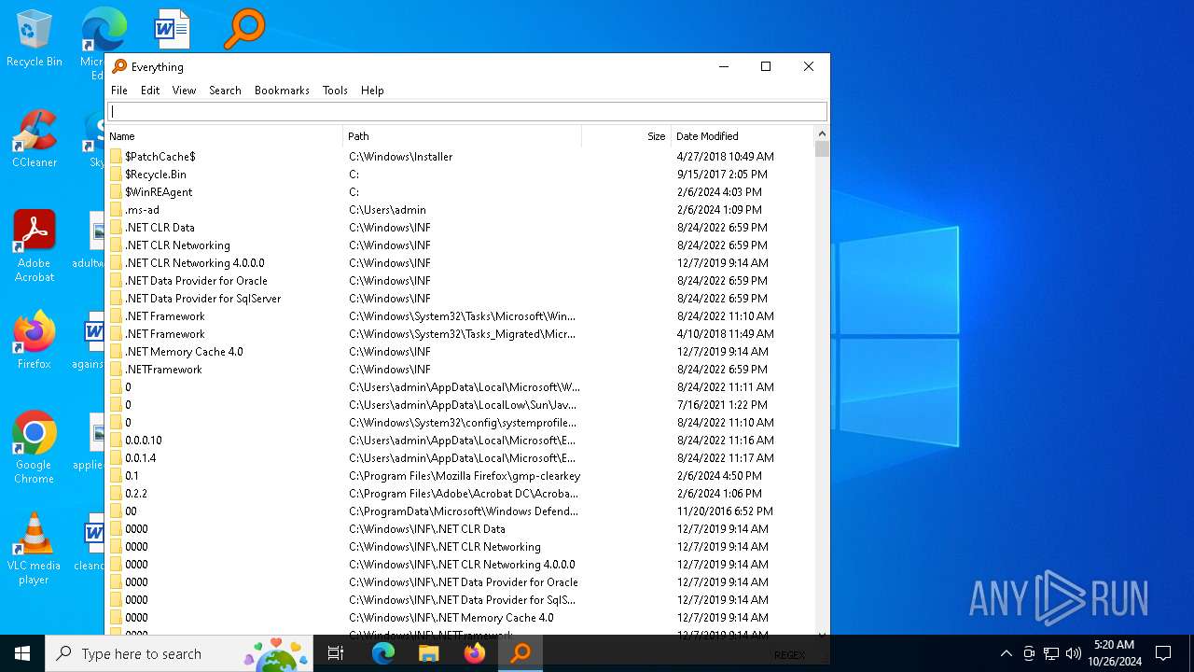
Task: Open the Search menu
Action: click(x=225, y=91)
